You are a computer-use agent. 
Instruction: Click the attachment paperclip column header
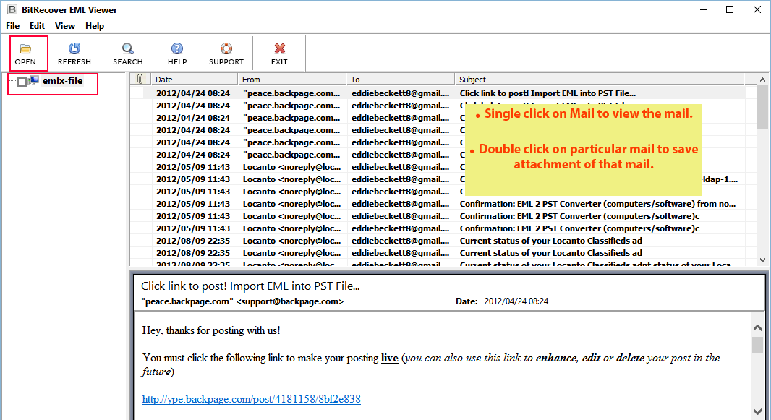click(x=140, y=79)
